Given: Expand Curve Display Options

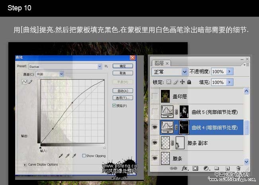Looking at the screenshot, I should 25,165.
